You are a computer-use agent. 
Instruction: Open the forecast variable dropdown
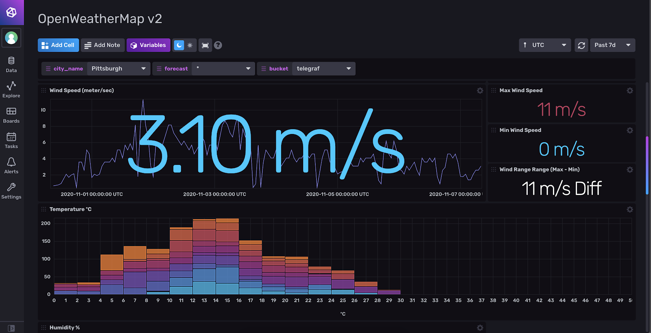point(223,69)
